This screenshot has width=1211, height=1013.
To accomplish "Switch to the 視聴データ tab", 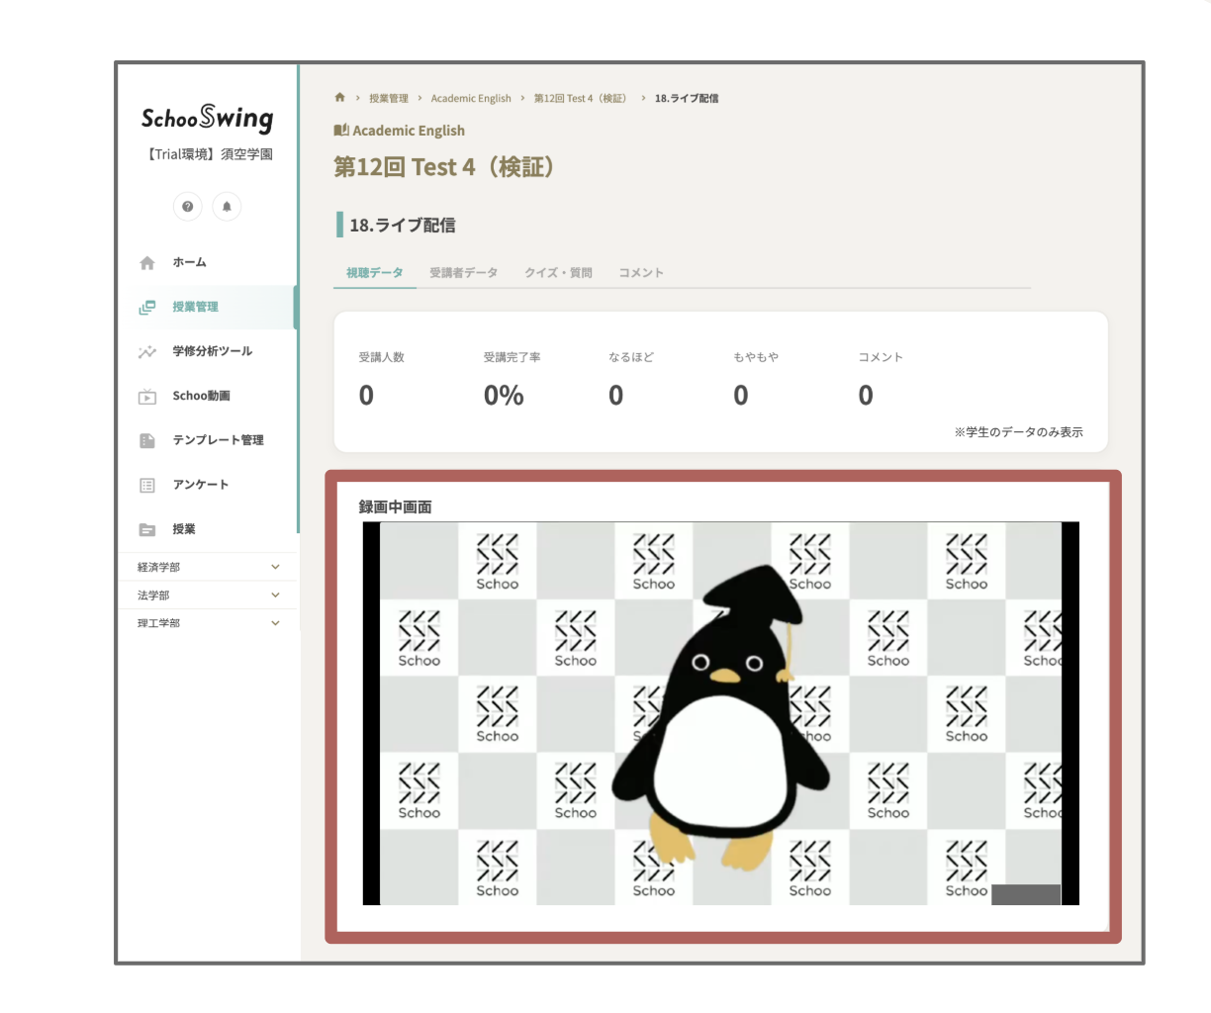I will point(375,273).
